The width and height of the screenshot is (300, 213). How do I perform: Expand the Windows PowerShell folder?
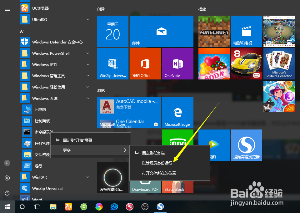(88, 53)
